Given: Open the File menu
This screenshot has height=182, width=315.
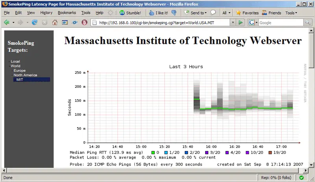Looking at the screenshot, I should point(7,13).
